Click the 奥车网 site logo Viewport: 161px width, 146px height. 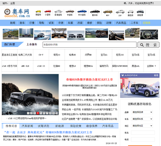pyautogui.click(x=17, y=13)
